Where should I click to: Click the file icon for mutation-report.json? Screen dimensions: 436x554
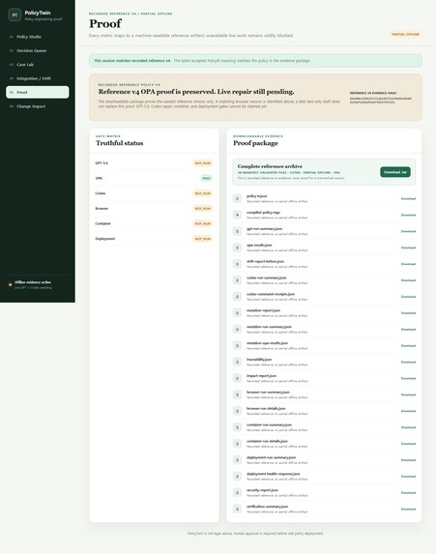point(237,313)
